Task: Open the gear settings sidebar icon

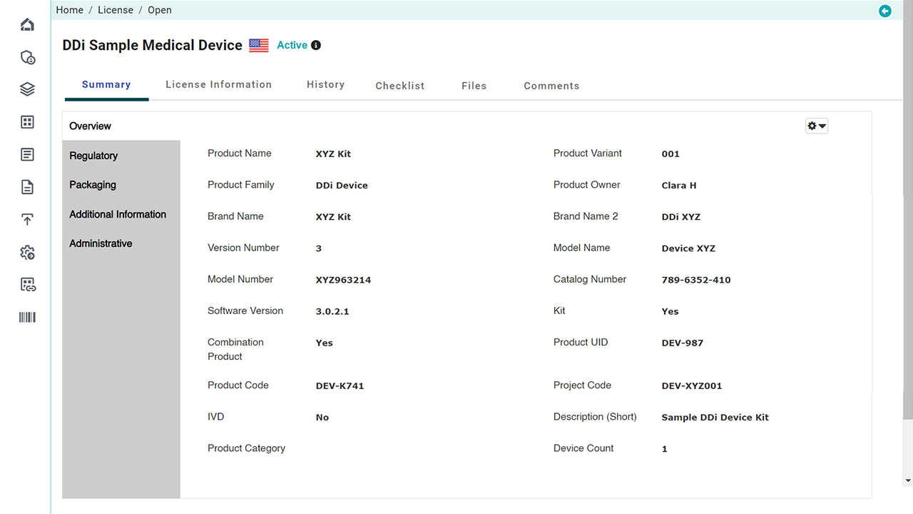Action: click(x=27, y=252)
